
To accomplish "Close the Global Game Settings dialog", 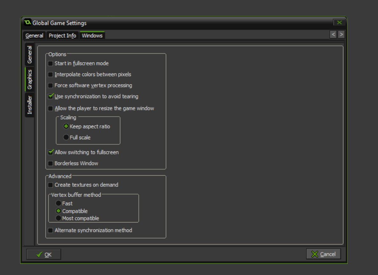I will click(x=339, y=23).
